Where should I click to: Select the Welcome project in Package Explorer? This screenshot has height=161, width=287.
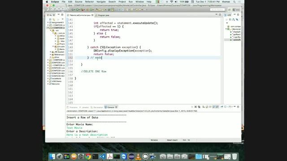[x=56, y=84]
